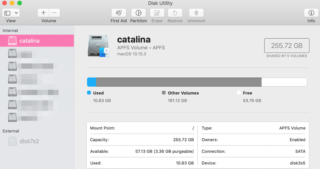
Task: Click the gray other volumes bar segment
Action: (179, 82)
